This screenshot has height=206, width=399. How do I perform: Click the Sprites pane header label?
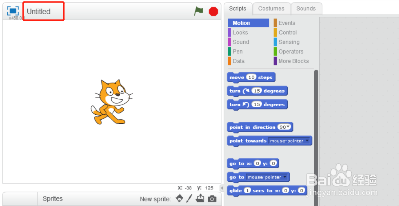(x=52, y=199)
